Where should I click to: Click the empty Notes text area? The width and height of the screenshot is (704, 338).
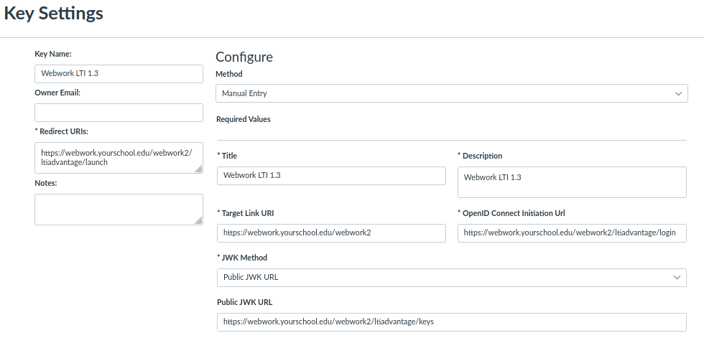click(119, 210)
